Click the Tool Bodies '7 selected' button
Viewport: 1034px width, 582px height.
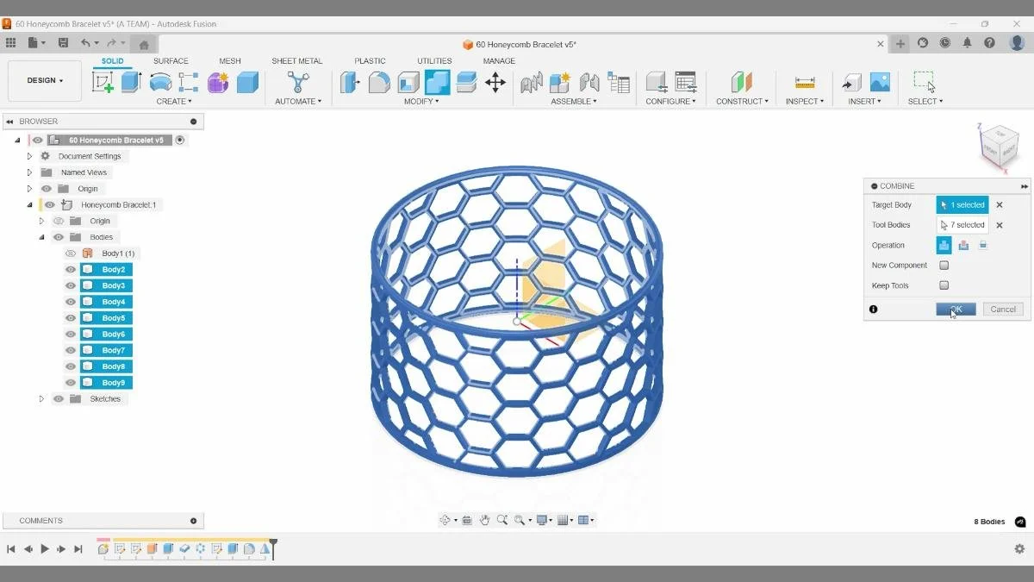pyautogui.click(x=962, y=225)
